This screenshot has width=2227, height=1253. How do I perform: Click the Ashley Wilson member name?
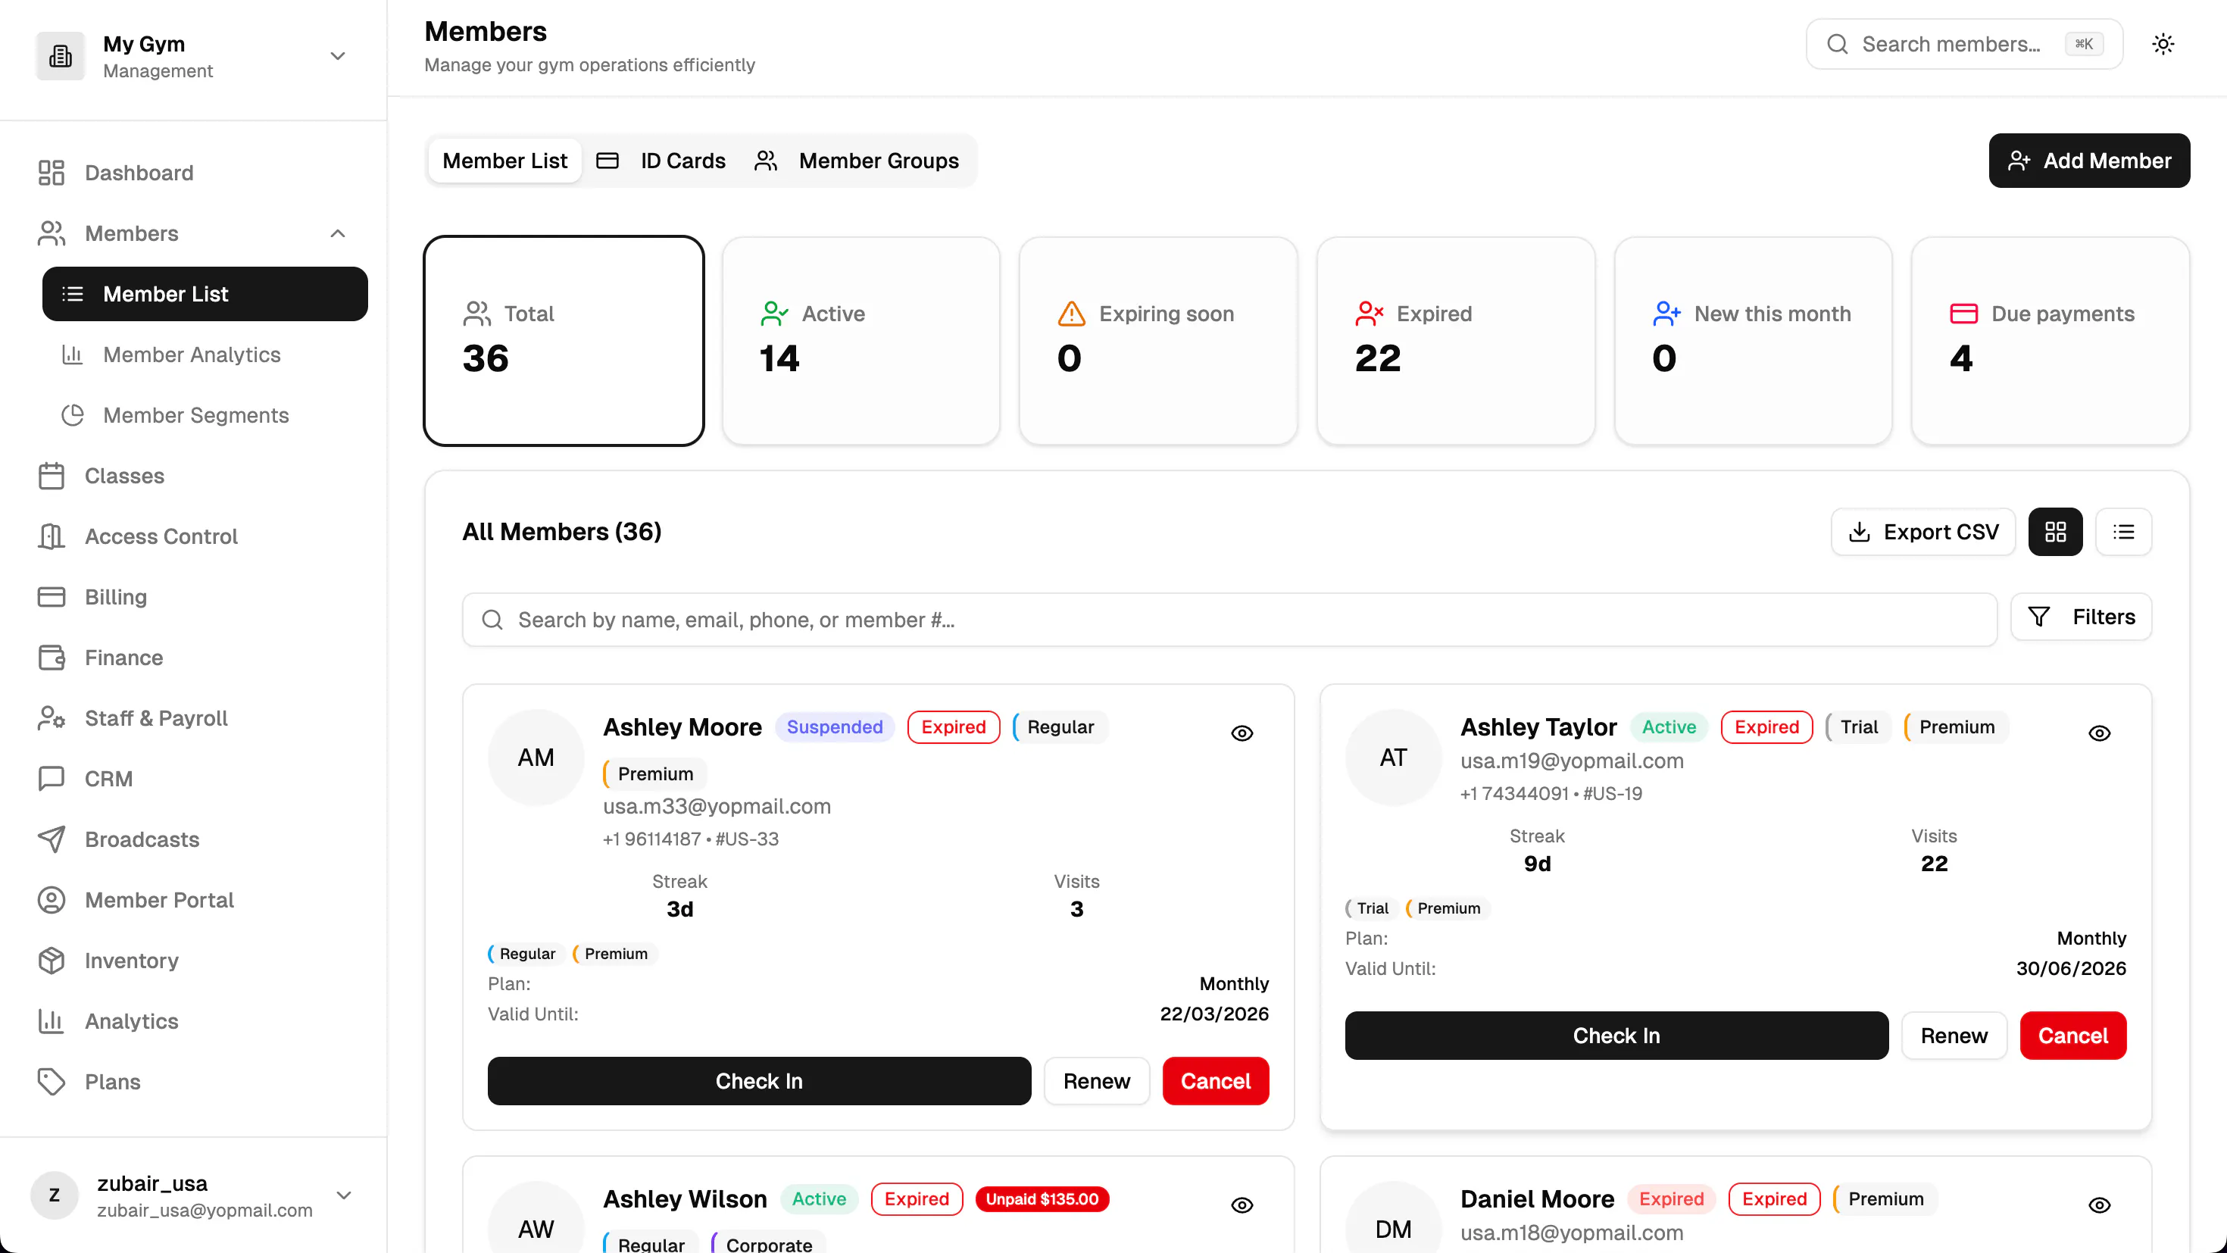[x=685, y=1199]
